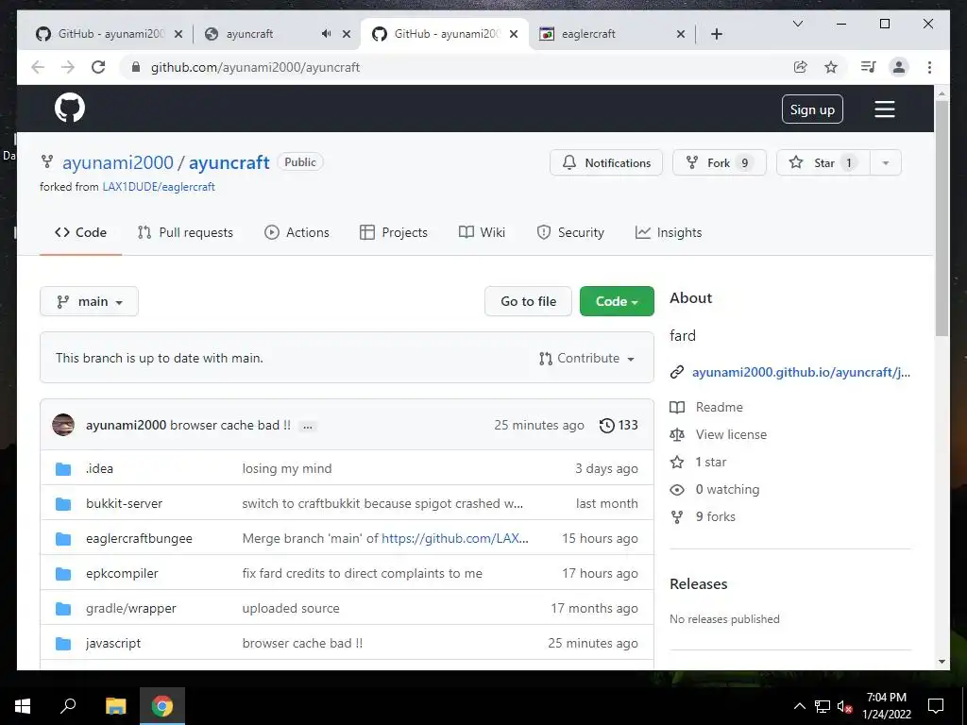The width and height of the screenshot is (967, 725).
Task: Switch to the Insights tab
Action: [x=669, y=232]
